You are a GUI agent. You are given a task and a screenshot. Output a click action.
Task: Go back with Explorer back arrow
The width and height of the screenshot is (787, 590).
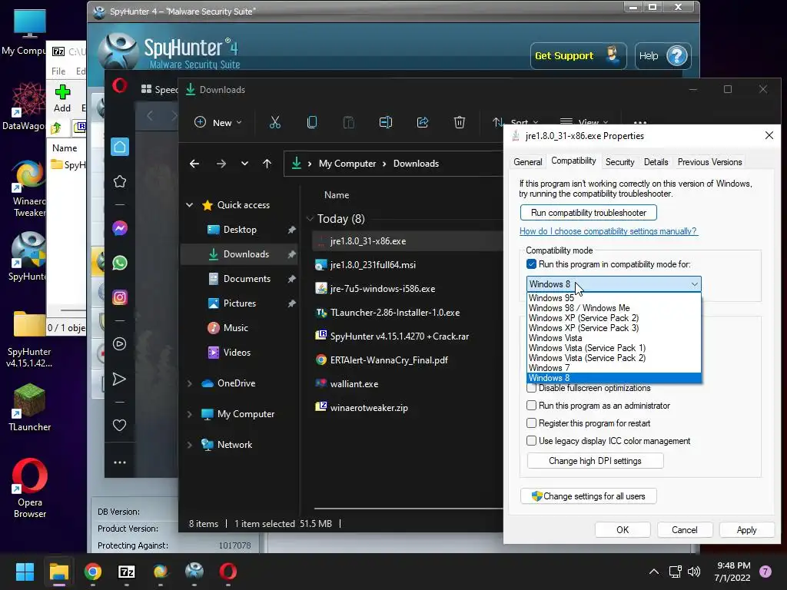(194, 164)
